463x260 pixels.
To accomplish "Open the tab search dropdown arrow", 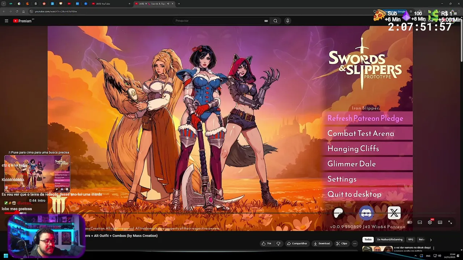I will pos(4,4).
